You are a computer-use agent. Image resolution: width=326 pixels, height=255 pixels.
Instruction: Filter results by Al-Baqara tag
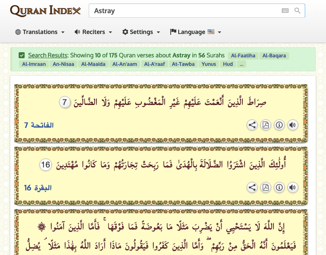(x=274, y=56)
